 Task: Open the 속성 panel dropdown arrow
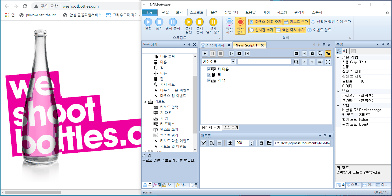pos(378,44)
